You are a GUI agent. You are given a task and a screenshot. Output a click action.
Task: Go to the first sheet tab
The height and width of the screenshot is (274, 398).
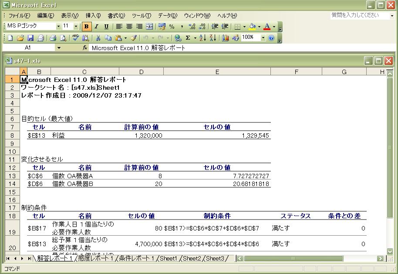8,258
